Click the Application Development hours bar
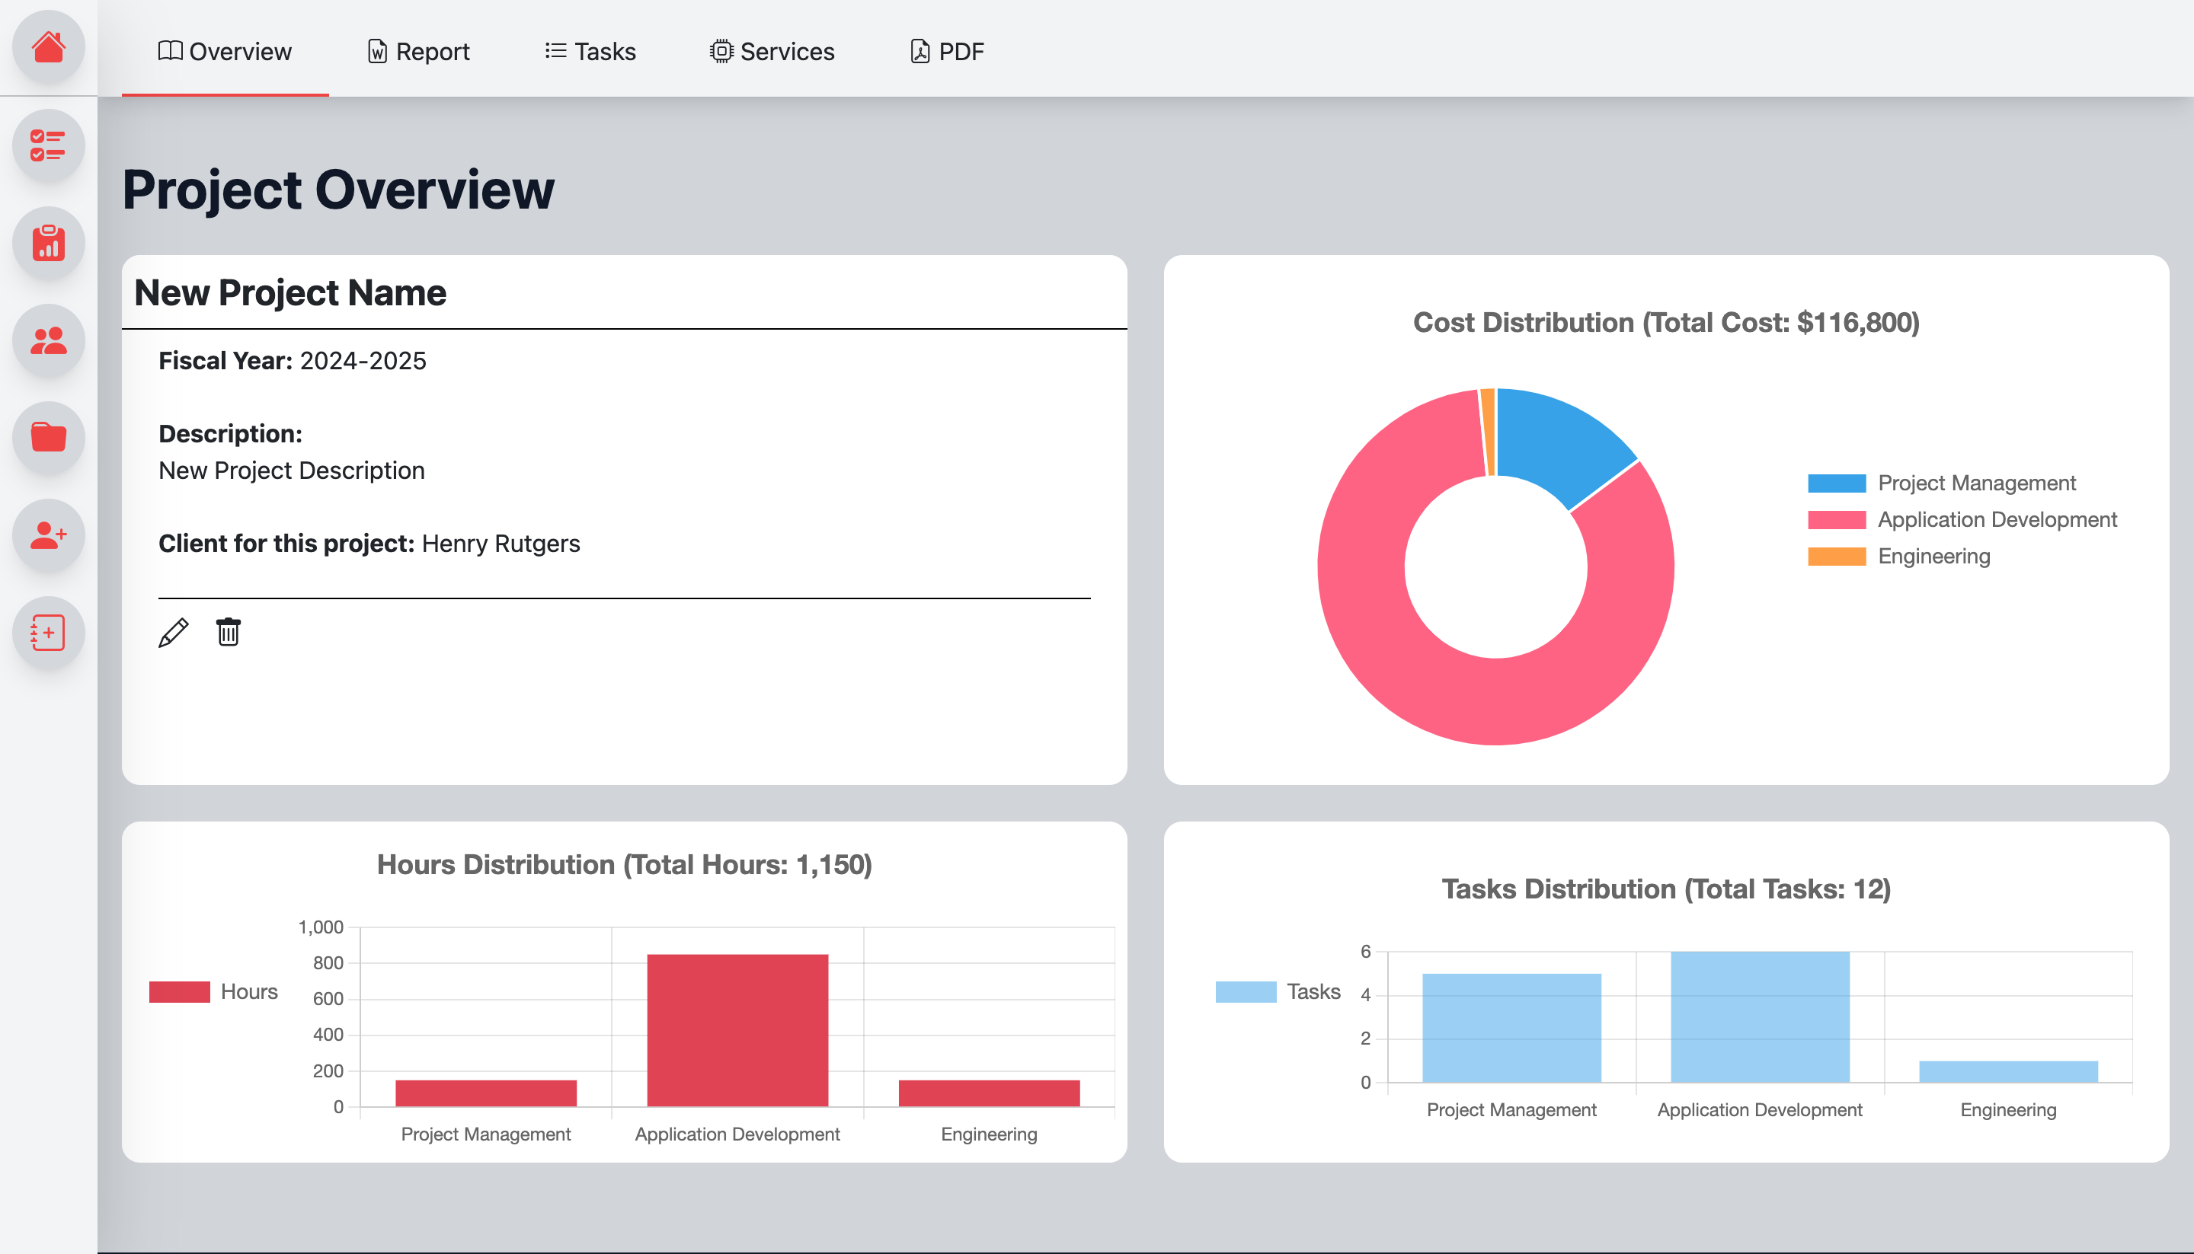 [x=737, y=1030]
